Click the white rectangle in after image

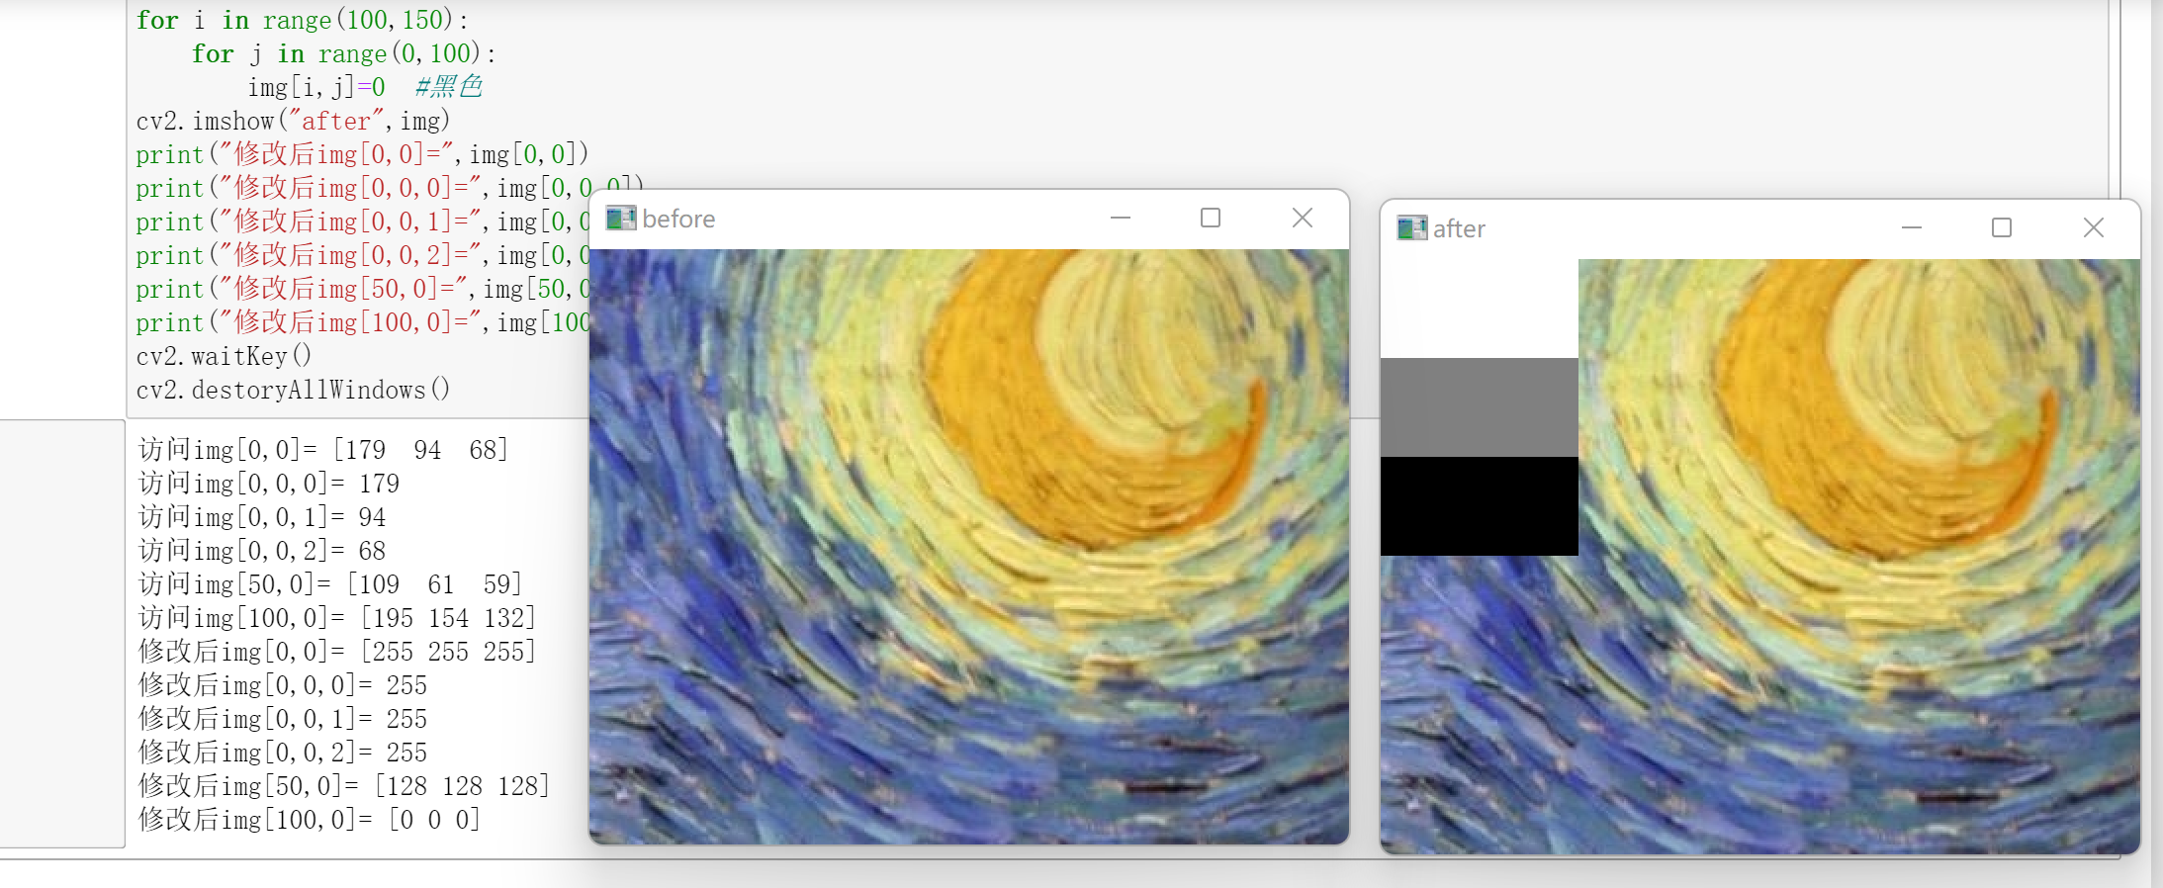tap(1480, 309)
